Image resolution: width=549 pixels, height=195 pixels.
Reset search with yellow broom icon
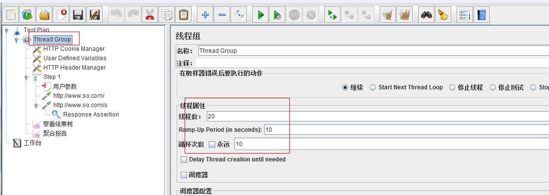coord(443,15)
